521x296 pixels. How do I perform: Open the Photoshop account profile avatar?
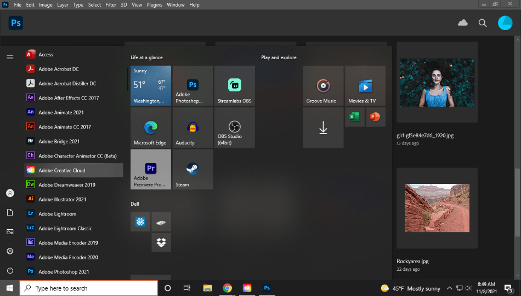[x=505, y=23]
